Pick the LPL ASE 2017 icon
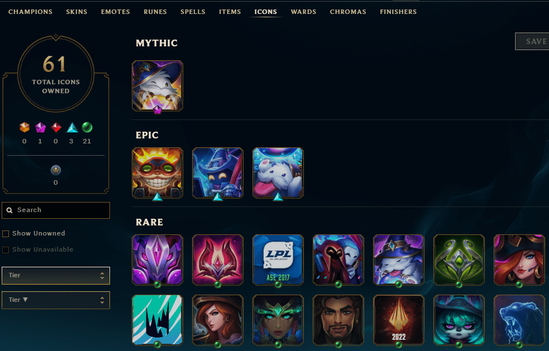Screen dimensions: 549x351 click(278, 259)
